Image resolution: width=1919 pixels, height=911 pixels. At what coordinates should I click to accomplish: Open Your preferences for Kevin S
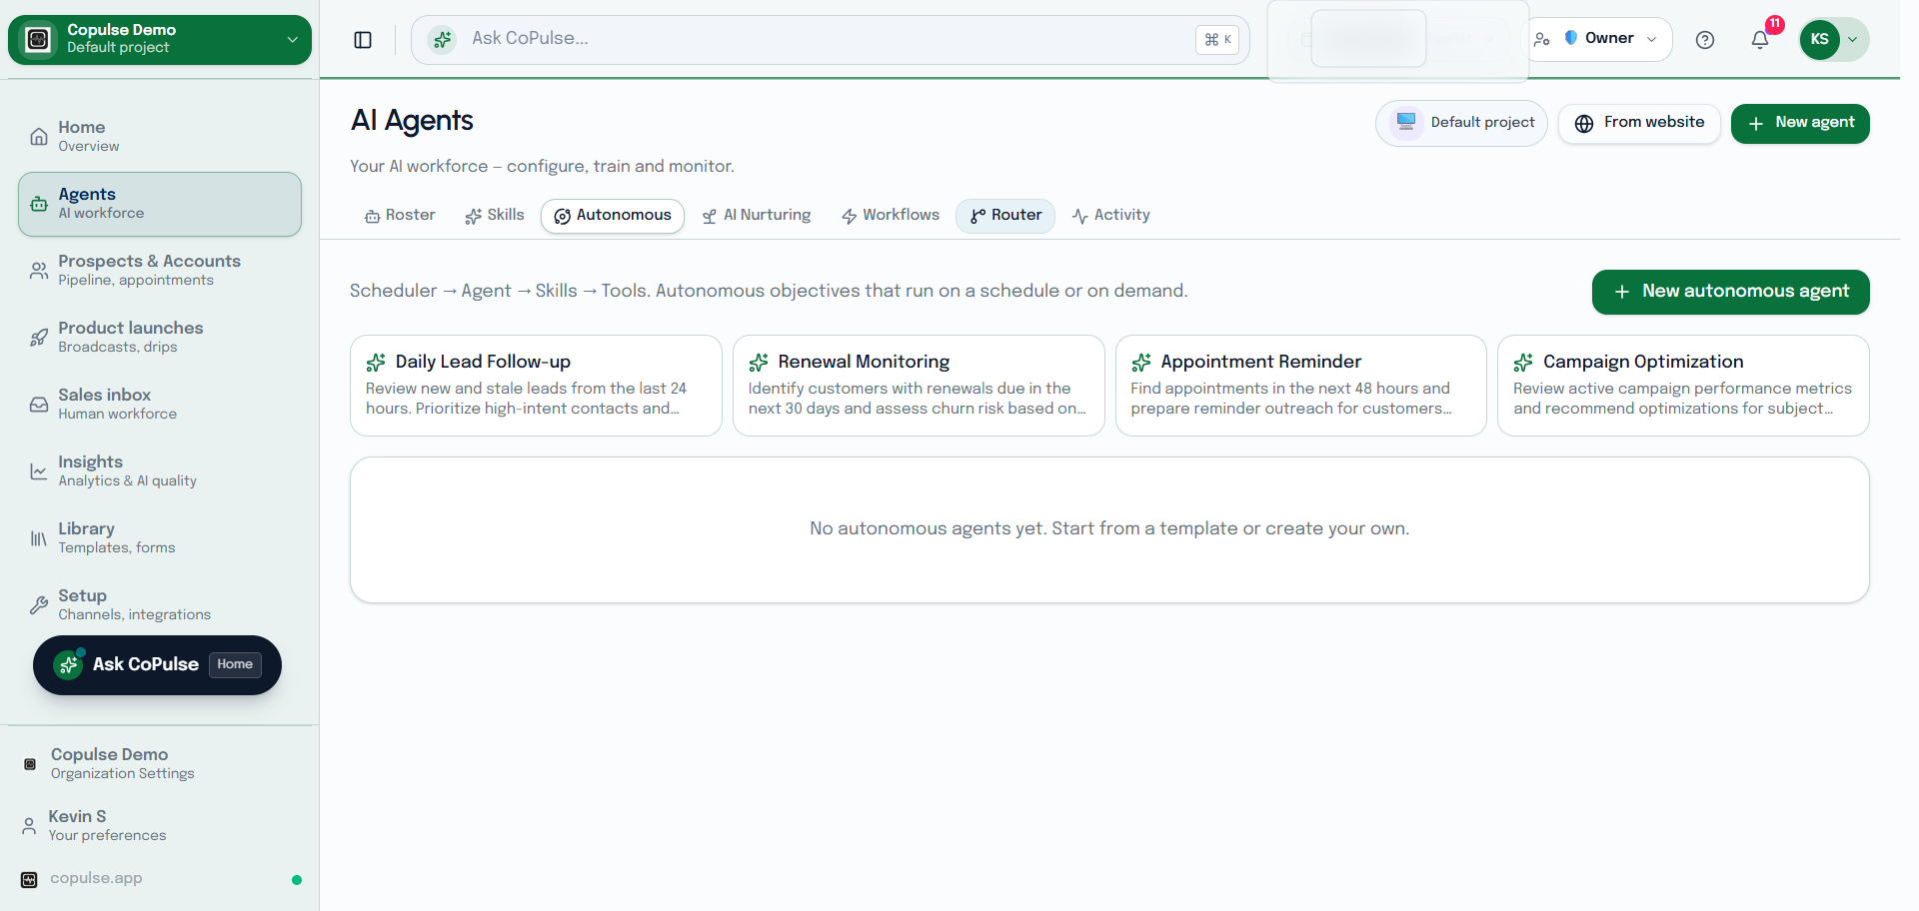point(160,826)
